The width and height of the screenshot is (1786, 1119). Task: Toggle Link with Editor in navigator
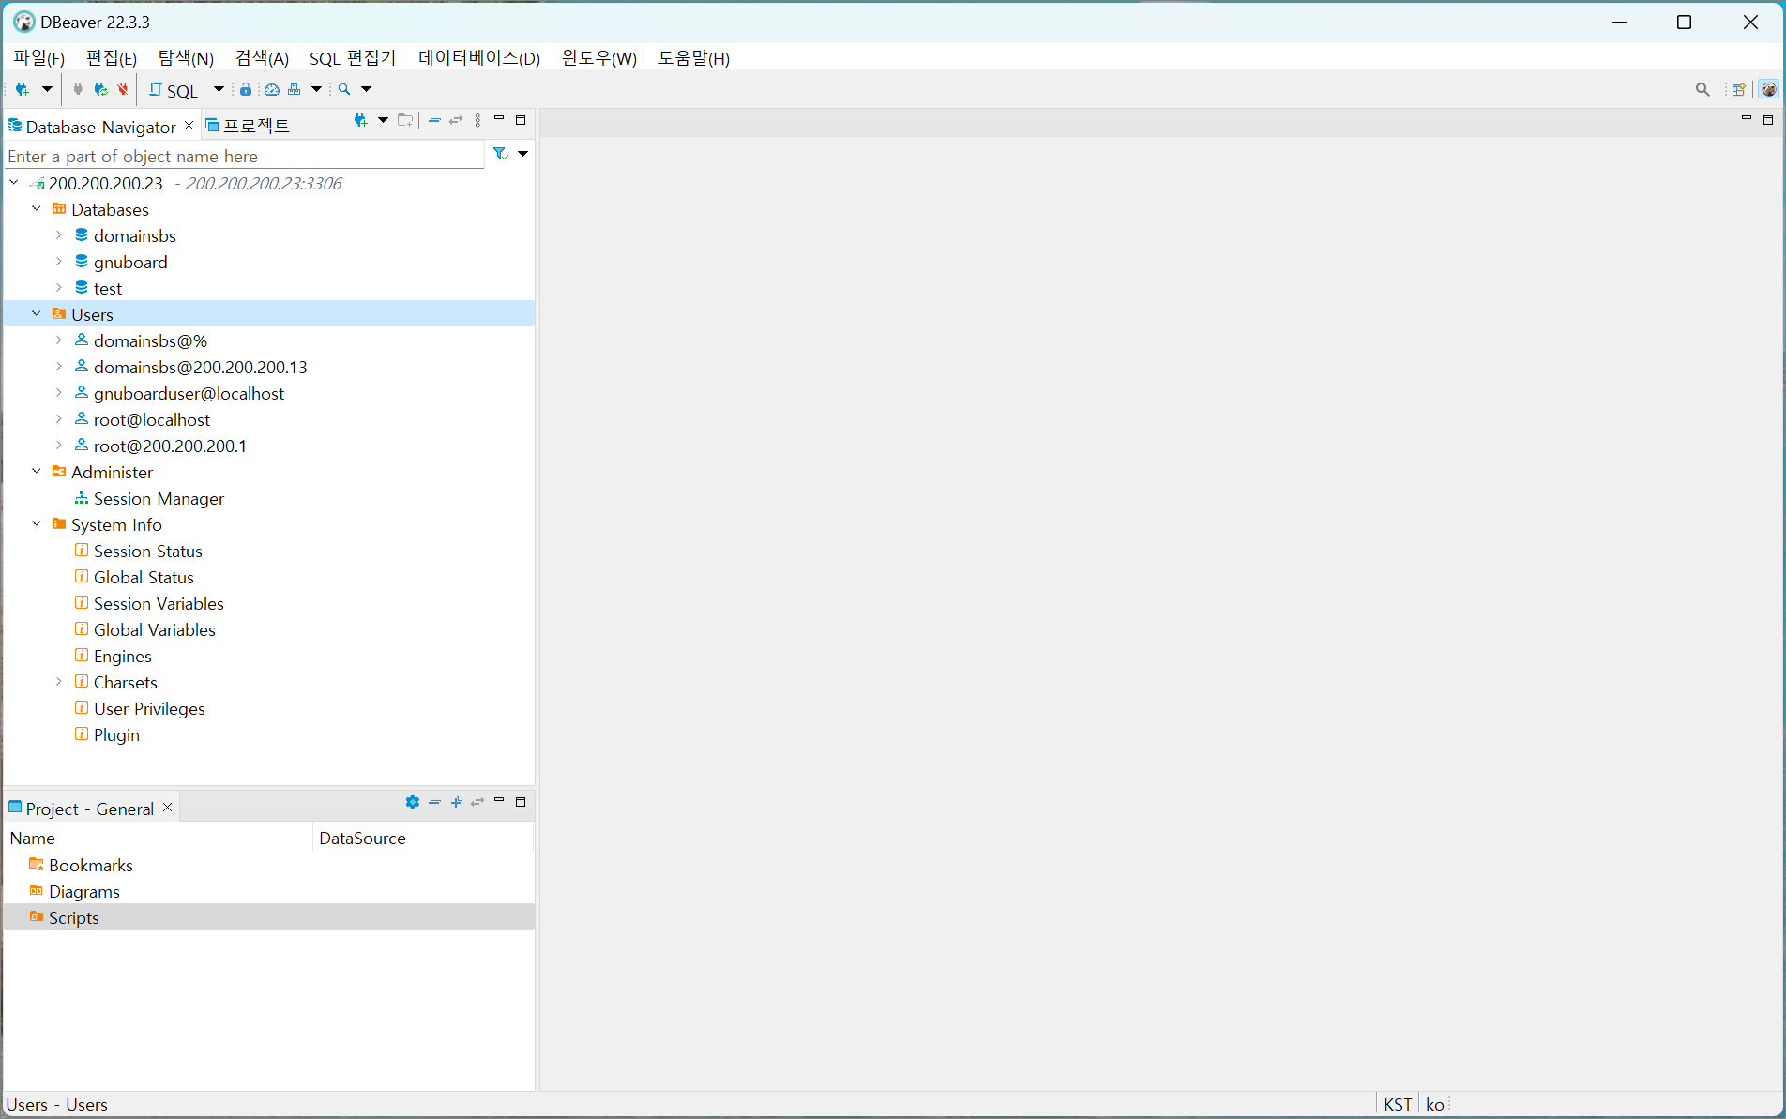[x=456, y=120]
